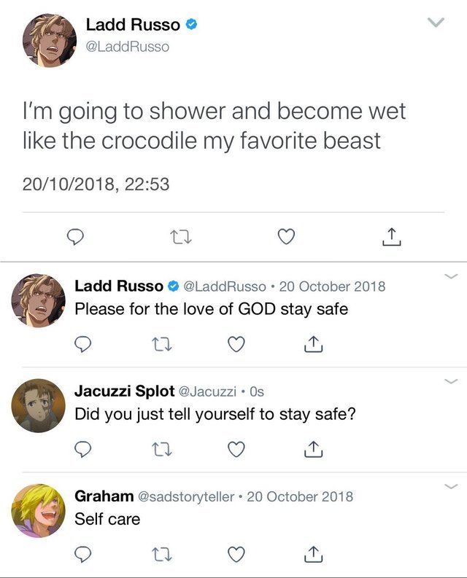Like the main Ladd Russo tweet
This screenshot has width=467, height=578.
(x=287, y=236)
